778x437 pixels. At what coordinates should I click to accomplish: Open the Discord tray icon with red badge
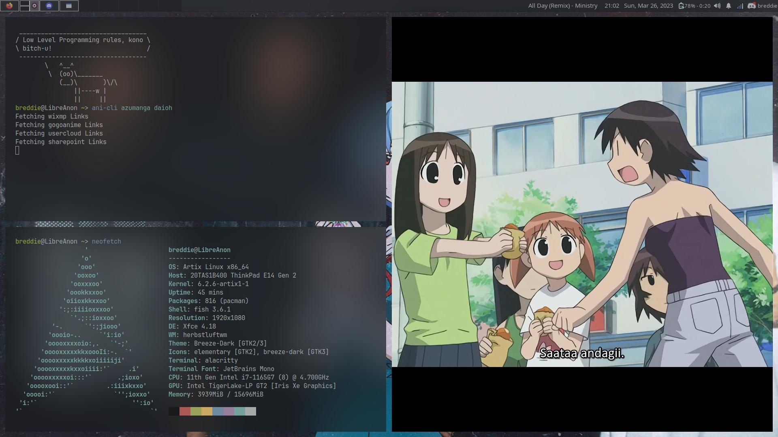point(751,6)
